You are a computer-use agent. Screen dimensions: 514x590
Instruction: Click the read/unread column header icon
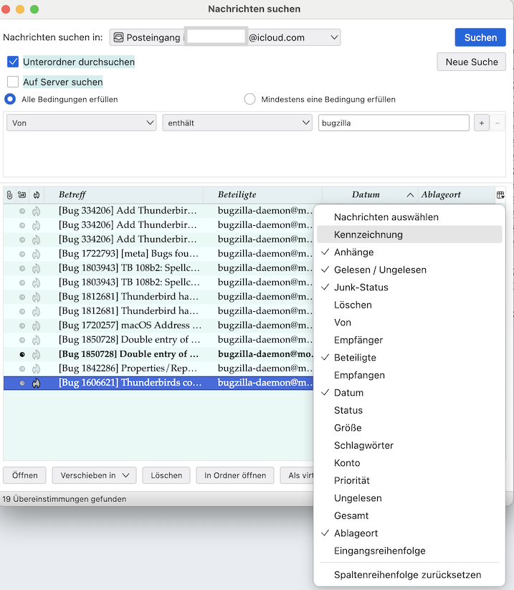click(22, 195)
